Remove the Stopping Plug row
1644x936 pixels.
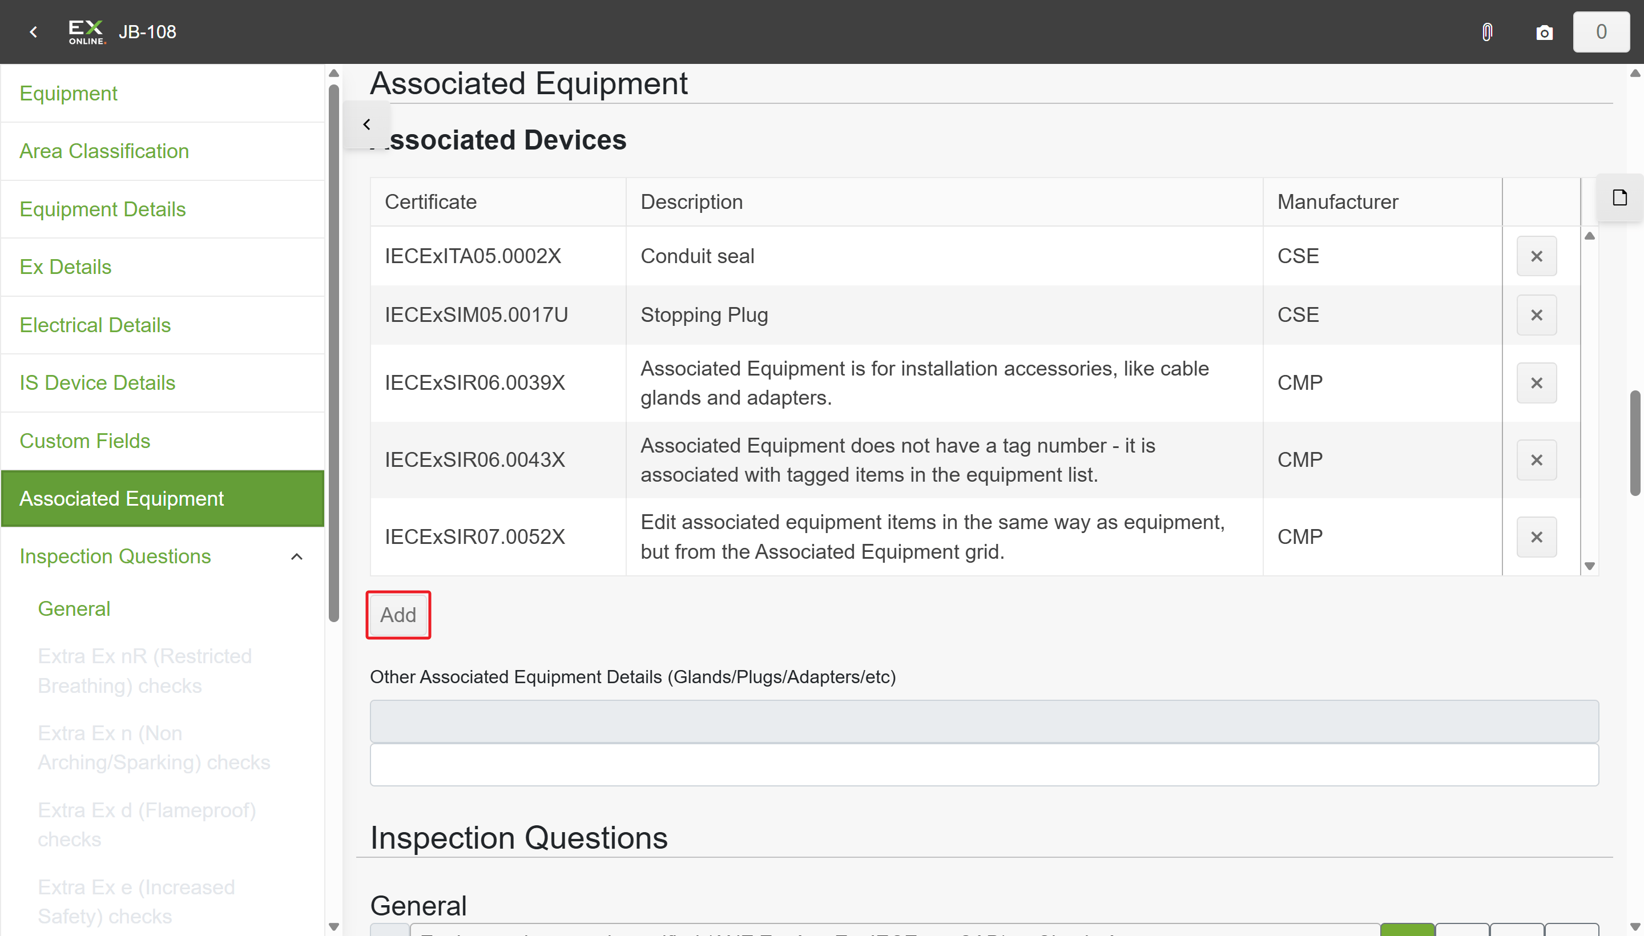(1536, 315)
